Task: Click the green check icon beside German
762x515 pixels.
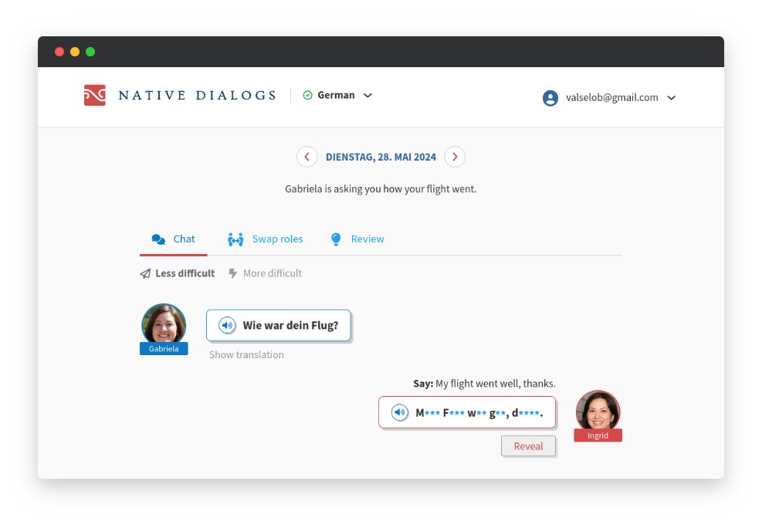Action: pyautogui.click(x=307, y=95)
